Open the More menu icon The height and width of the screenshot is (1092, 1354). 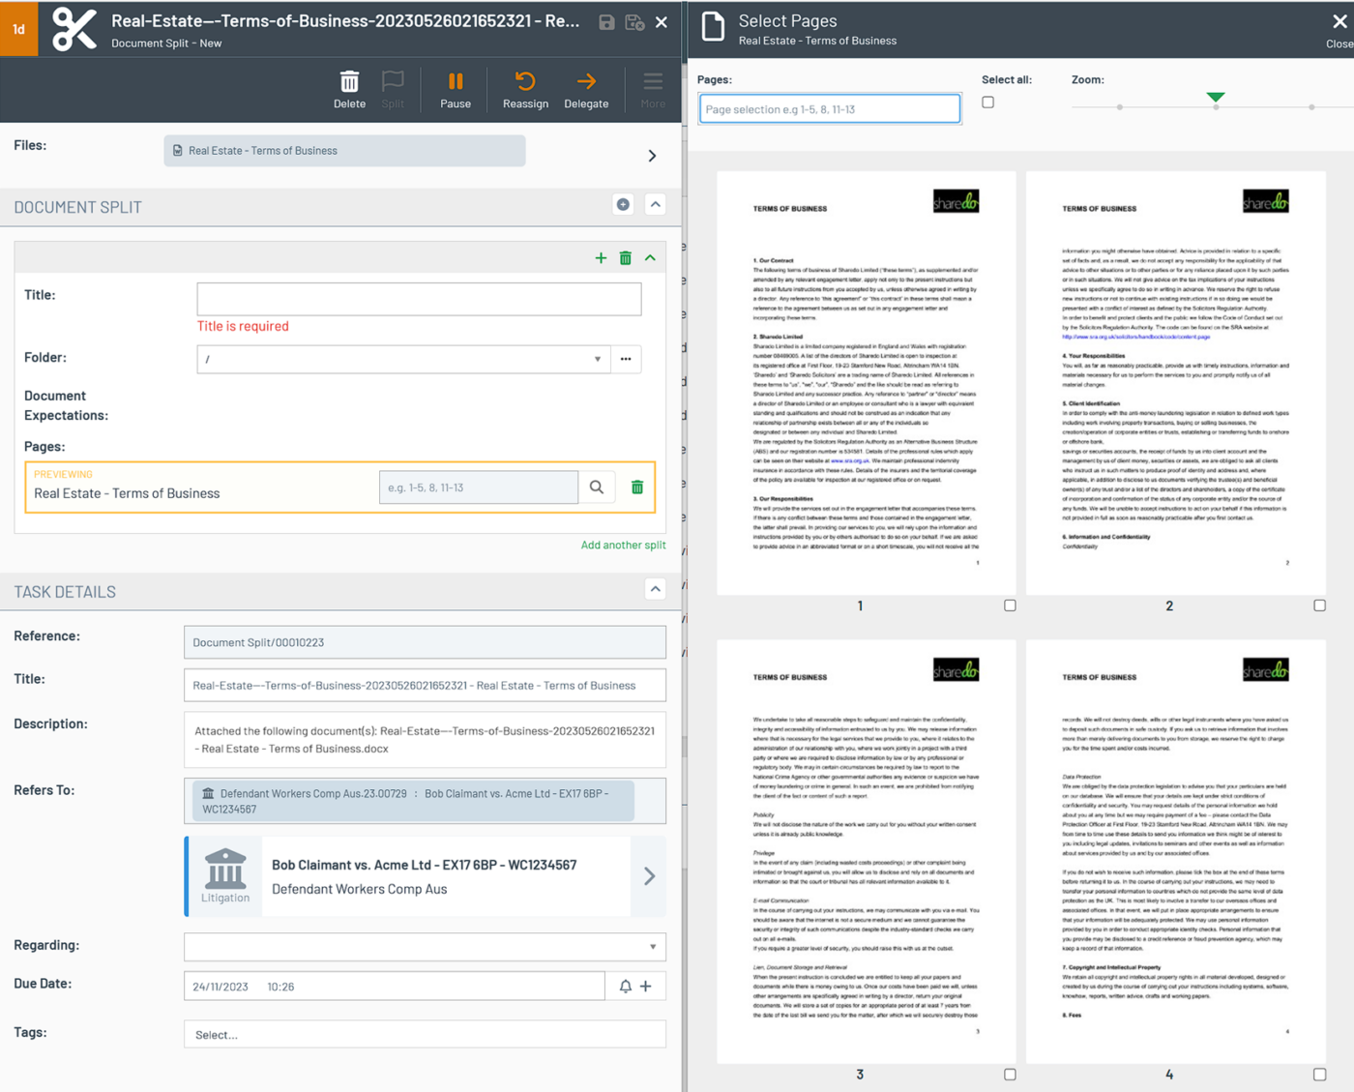click(652, 82)
